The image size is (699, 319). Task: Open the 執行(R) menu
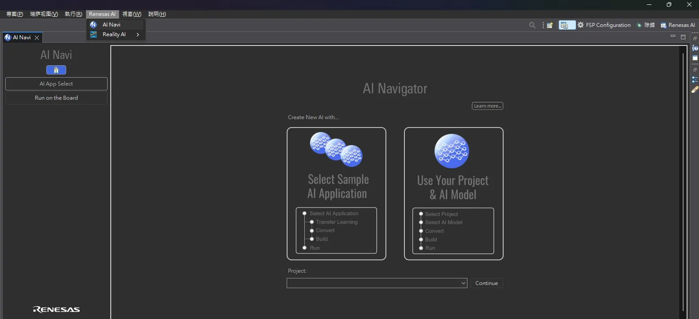(x=73, y=14)
